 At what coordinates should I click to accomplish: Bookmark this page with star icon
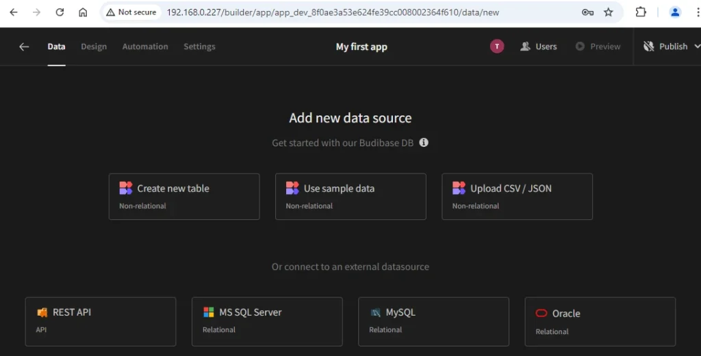(608, 12)
